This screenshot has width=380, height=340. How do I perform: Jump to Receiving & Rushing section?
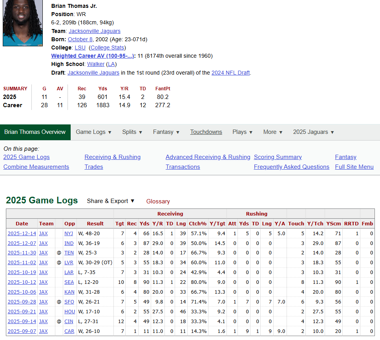click(112, 157)
